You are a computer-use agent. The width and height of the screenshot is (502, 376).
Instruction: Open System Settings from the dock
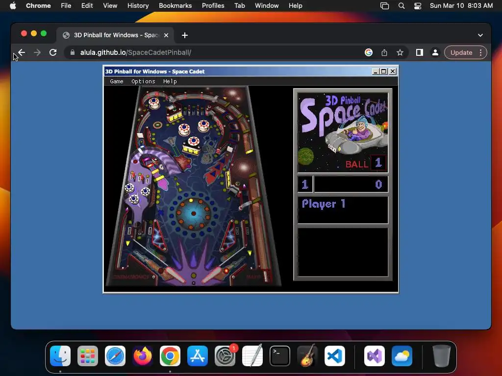coord(225,356)
